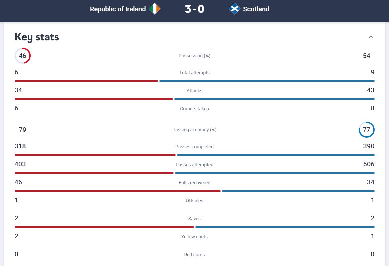389x266 pixels.
Task: Click the Republic of Ireland flag icon
Action: pos(154,9)
